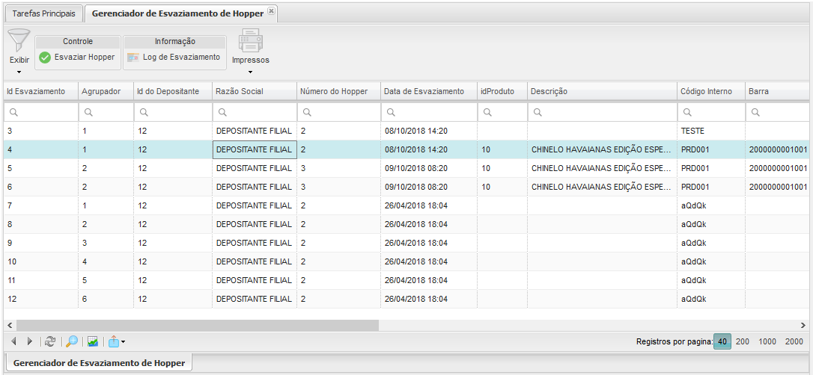813x375 pixels.
Task: Open the chart icon in footer
Action: pos(93,341)
